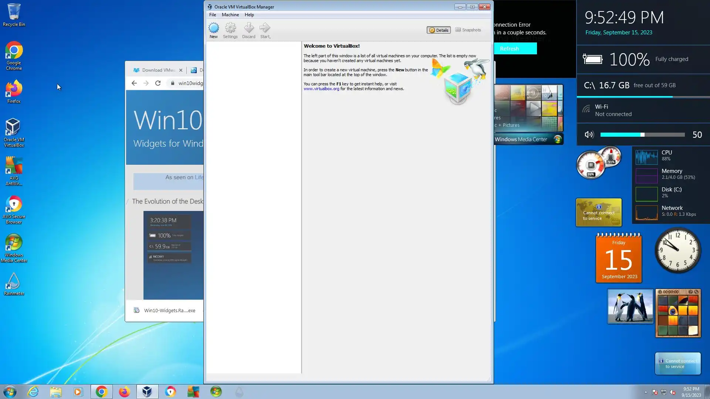Screen dimensions: 710x399
Task: Click the Start arrow toolbar icon
Action: 265,28
